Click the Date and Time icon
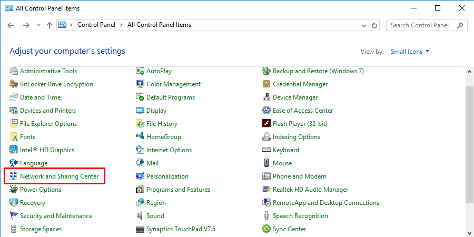474x237 pixels. coord(14,97)
